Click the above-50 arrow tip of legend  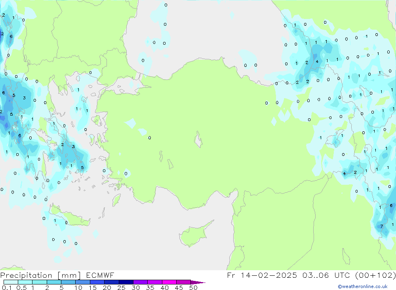click(198, 282)
